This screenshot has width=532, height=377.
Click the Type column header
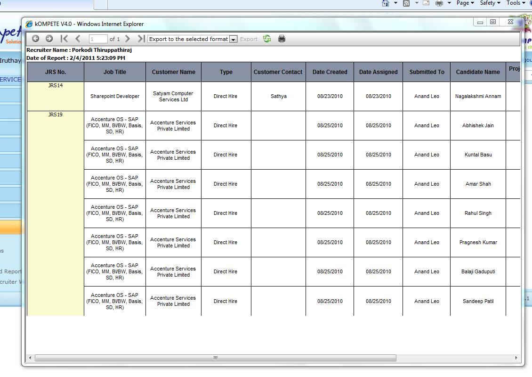point(226,72)
